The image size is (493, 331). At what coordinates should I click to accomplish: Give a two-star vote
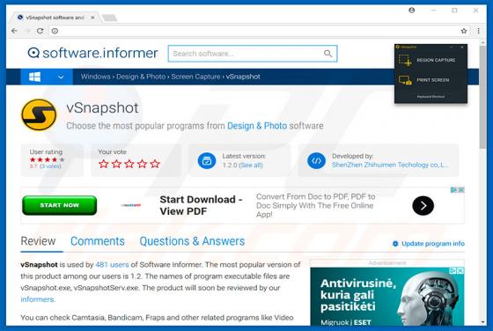[x=116, y=164]
